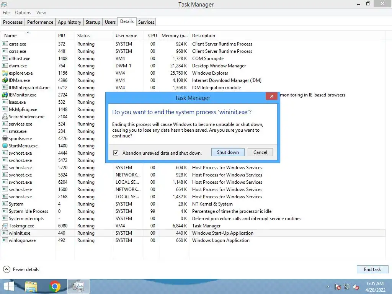Switch to the App history tab
392x294 pixels.
coord(70,22)
